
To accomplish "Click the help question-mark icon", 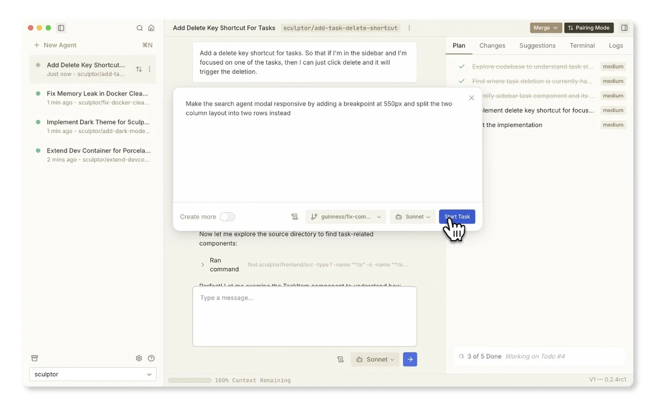I will coord(151,358).
